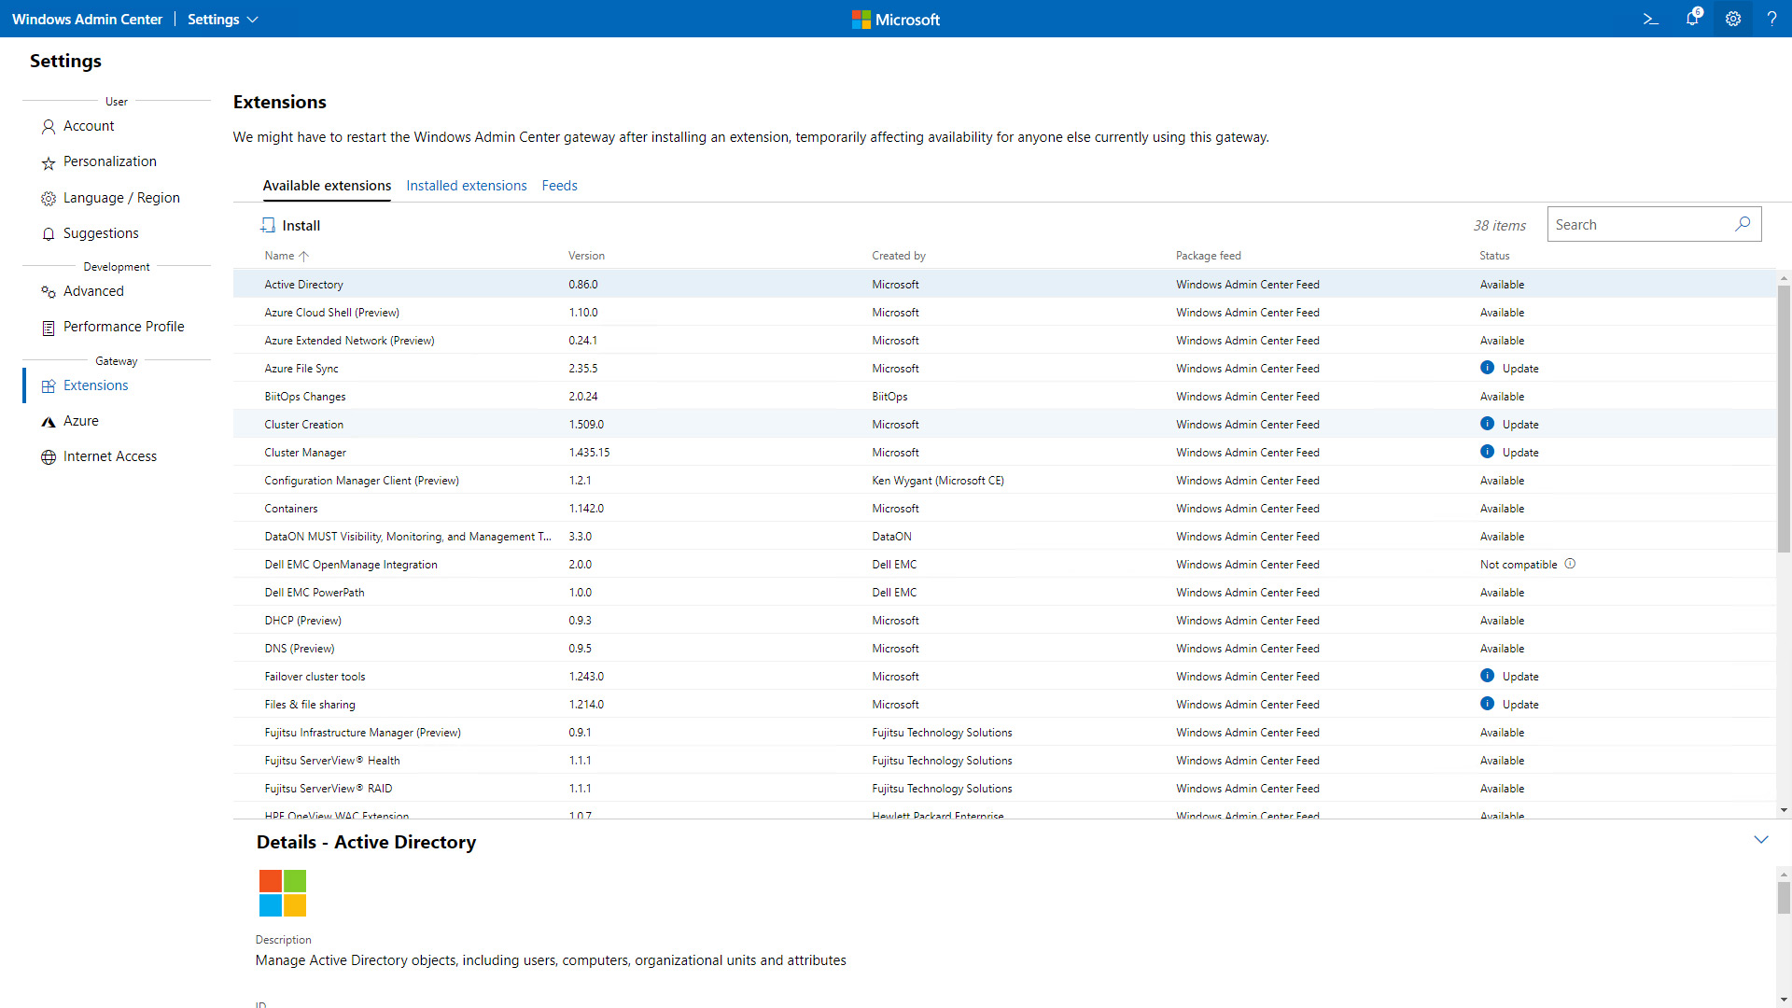Image resolution: width=1792 pixels, height=1008 pixels.
Task: Click the Suggestions bell icon
Action: pyautogui.click(x=49, y=234)
